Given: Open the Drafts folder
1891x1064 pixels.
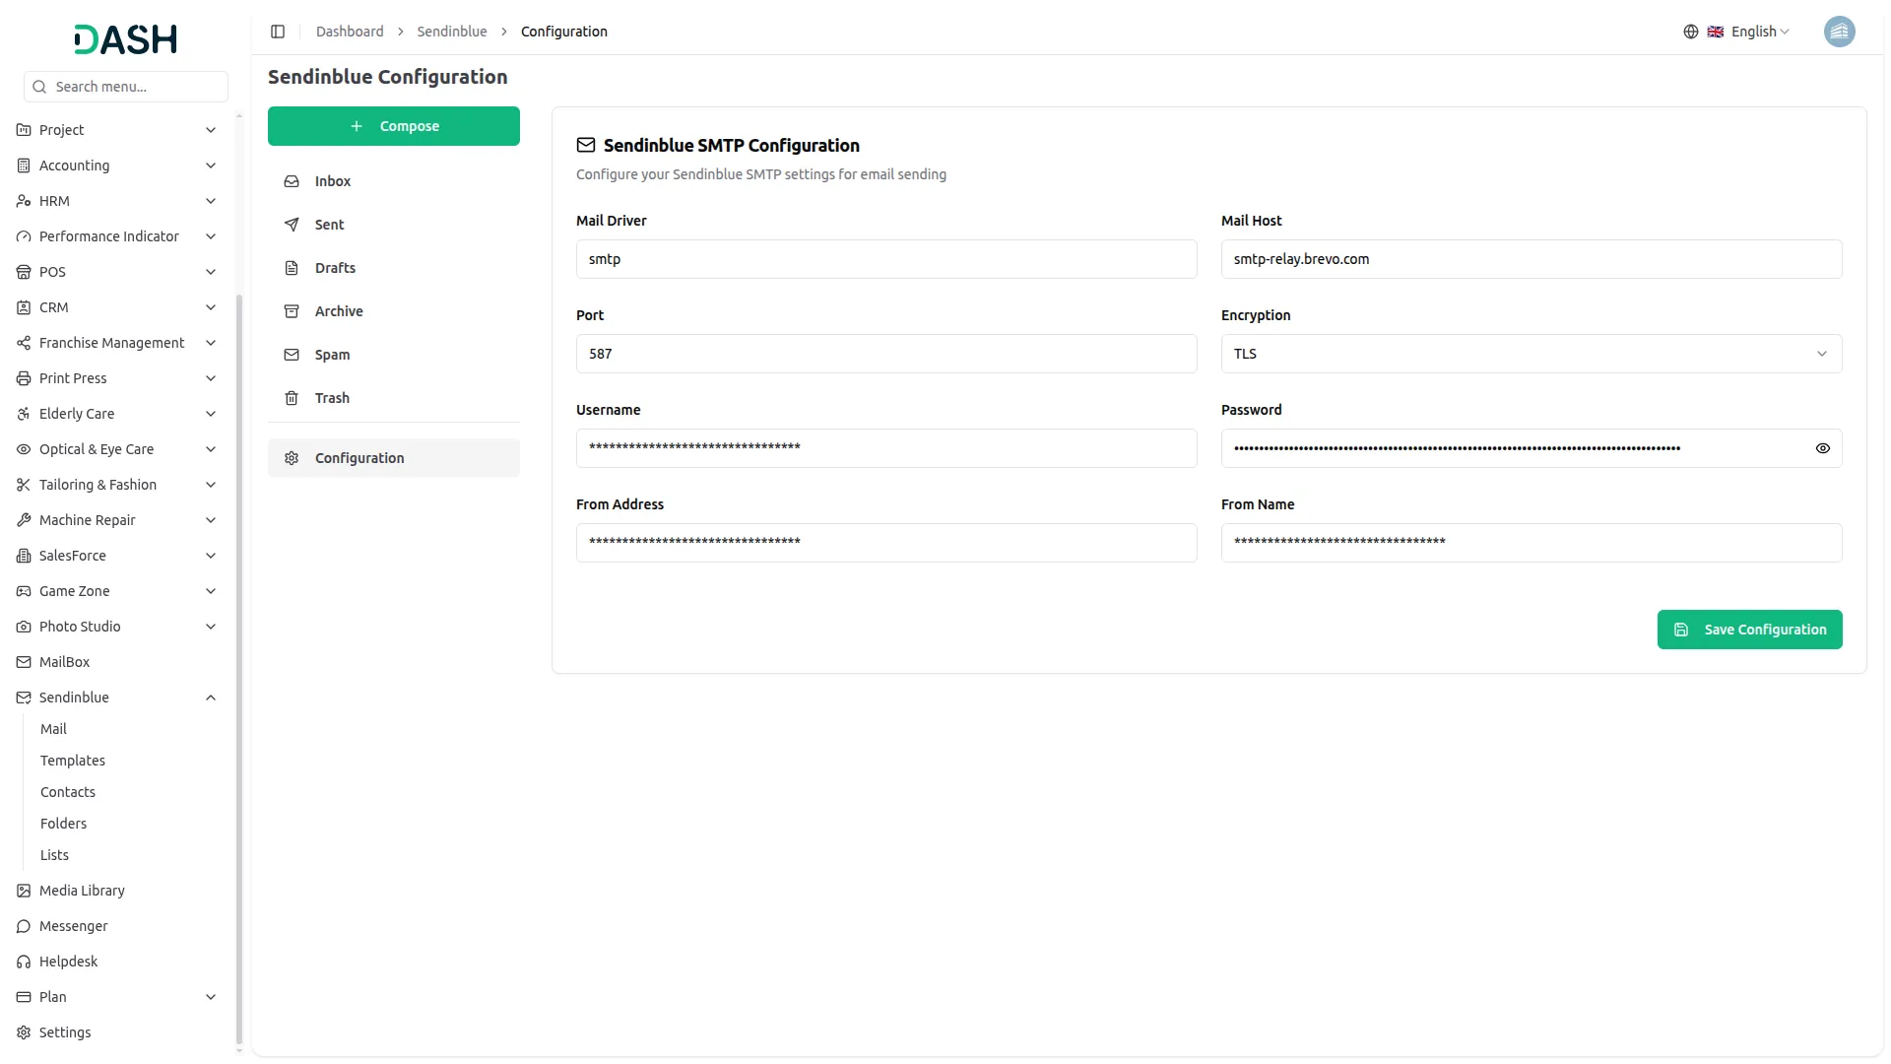Looking at the screenshot, I should [334, 267].
